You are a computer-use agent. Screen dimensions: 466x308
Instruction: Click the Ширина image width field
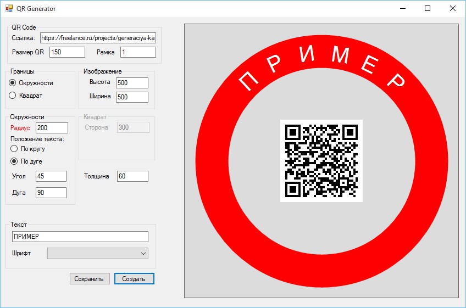pos(132,97)
